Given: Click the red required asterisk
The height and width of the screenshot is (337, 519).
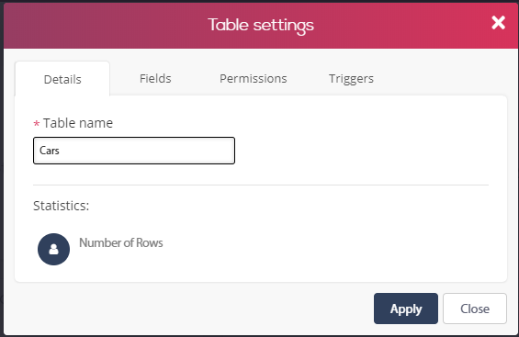Looking at the screenshot, I should 37,124.
